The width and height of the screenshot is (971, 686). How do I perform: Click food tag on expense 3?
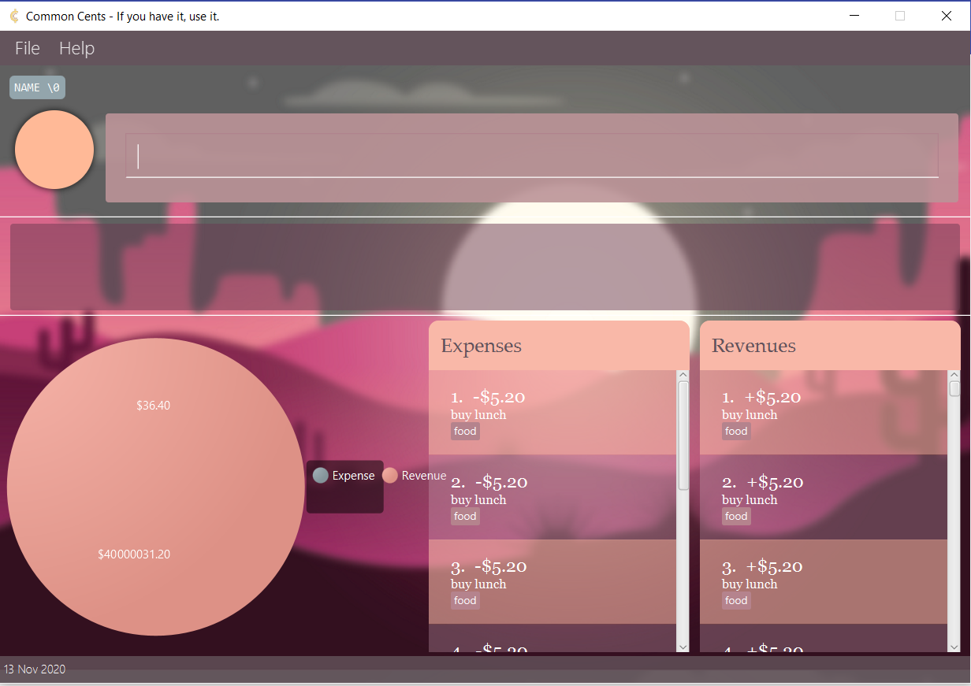tap(465, 601)
